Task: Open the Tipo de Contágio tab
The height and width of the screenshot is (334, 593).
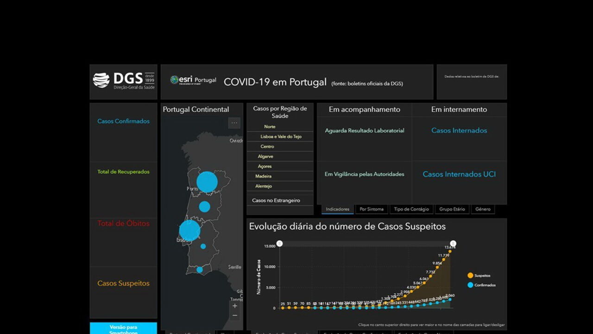Action: 411,209
